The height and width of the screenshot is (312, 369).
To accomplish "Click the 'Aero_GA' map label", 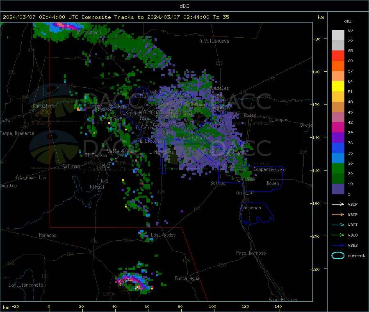I will [x=245, y=193].
